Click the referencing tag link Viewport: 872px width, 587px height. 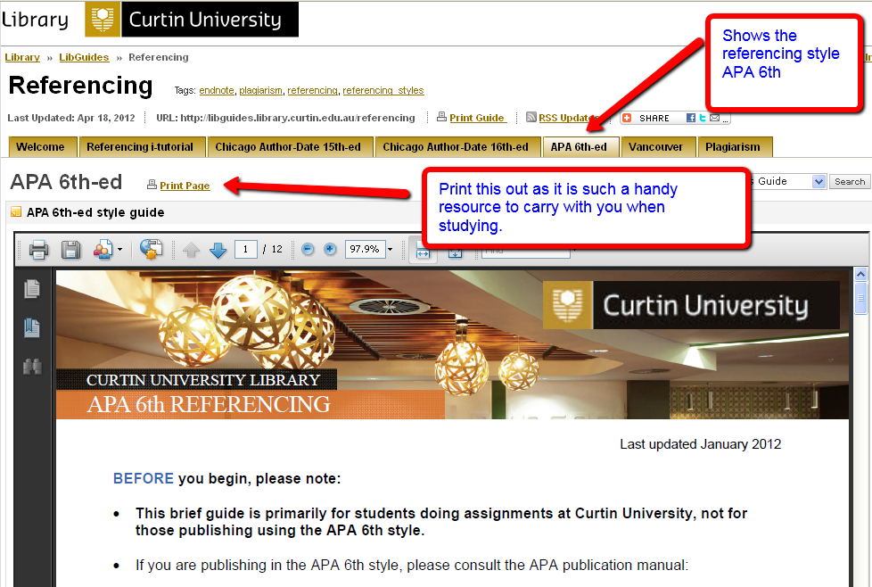313,90
